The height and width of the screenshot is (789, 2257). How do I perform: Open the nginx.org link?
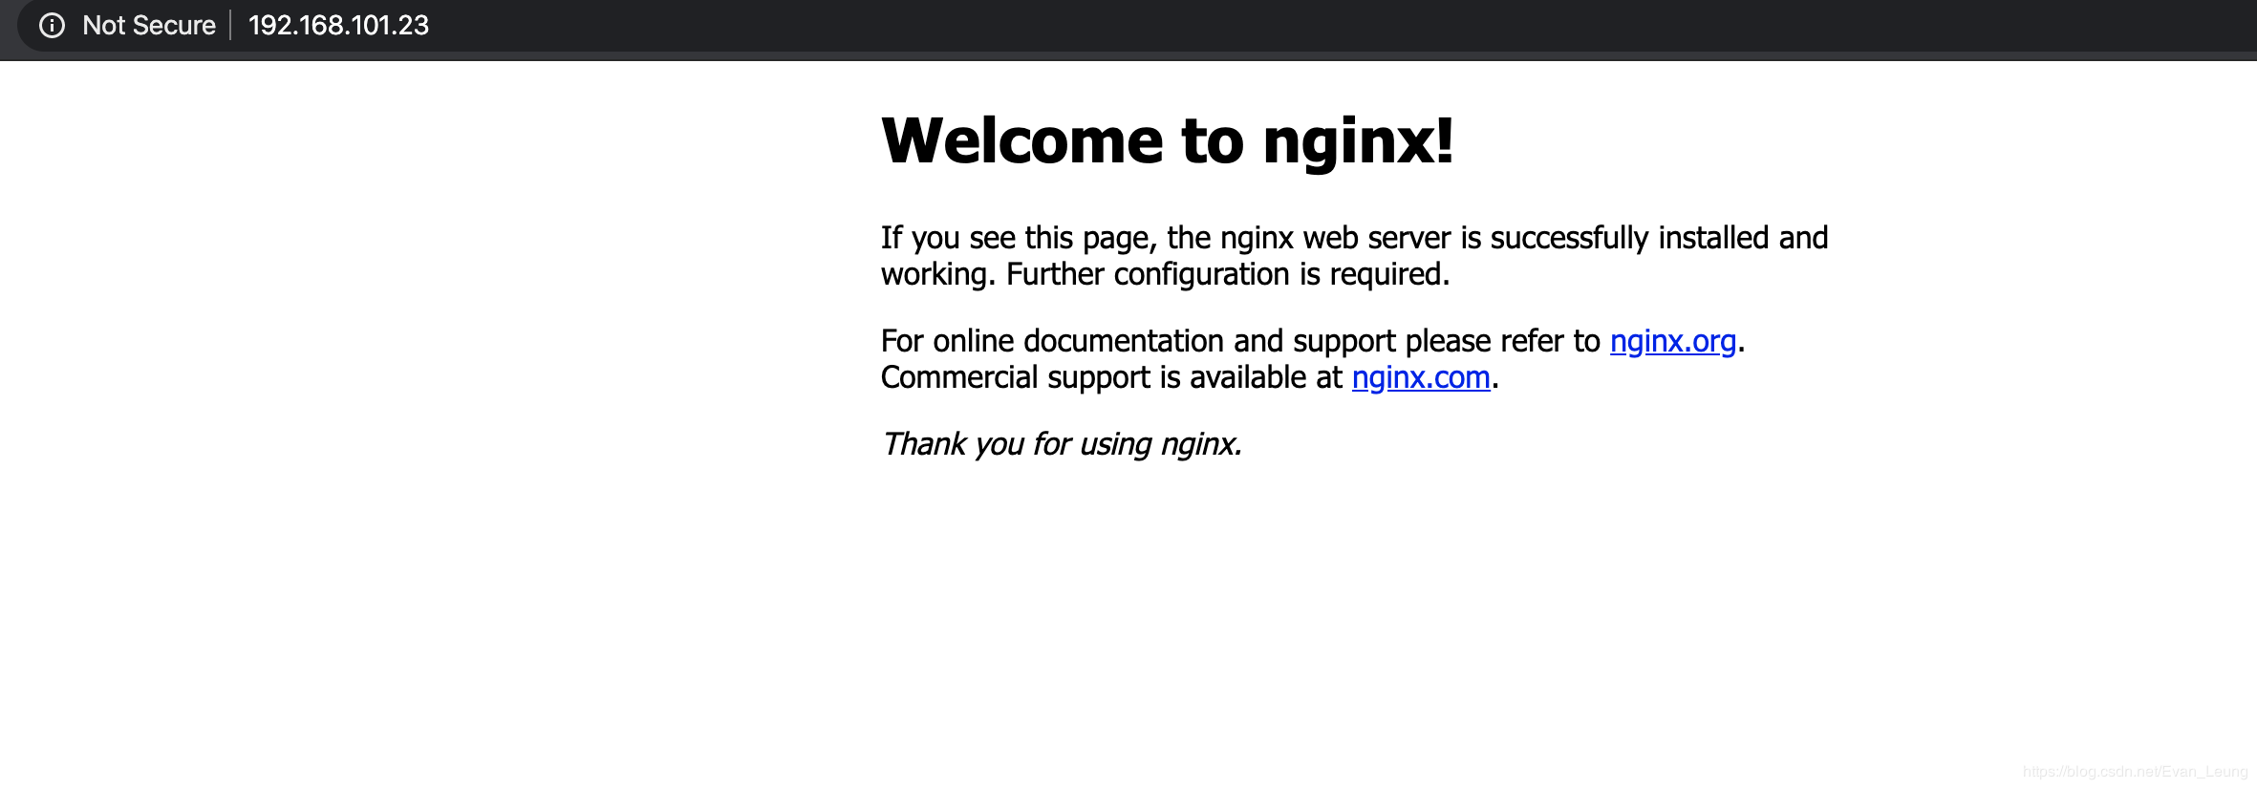coord(1672,341)
